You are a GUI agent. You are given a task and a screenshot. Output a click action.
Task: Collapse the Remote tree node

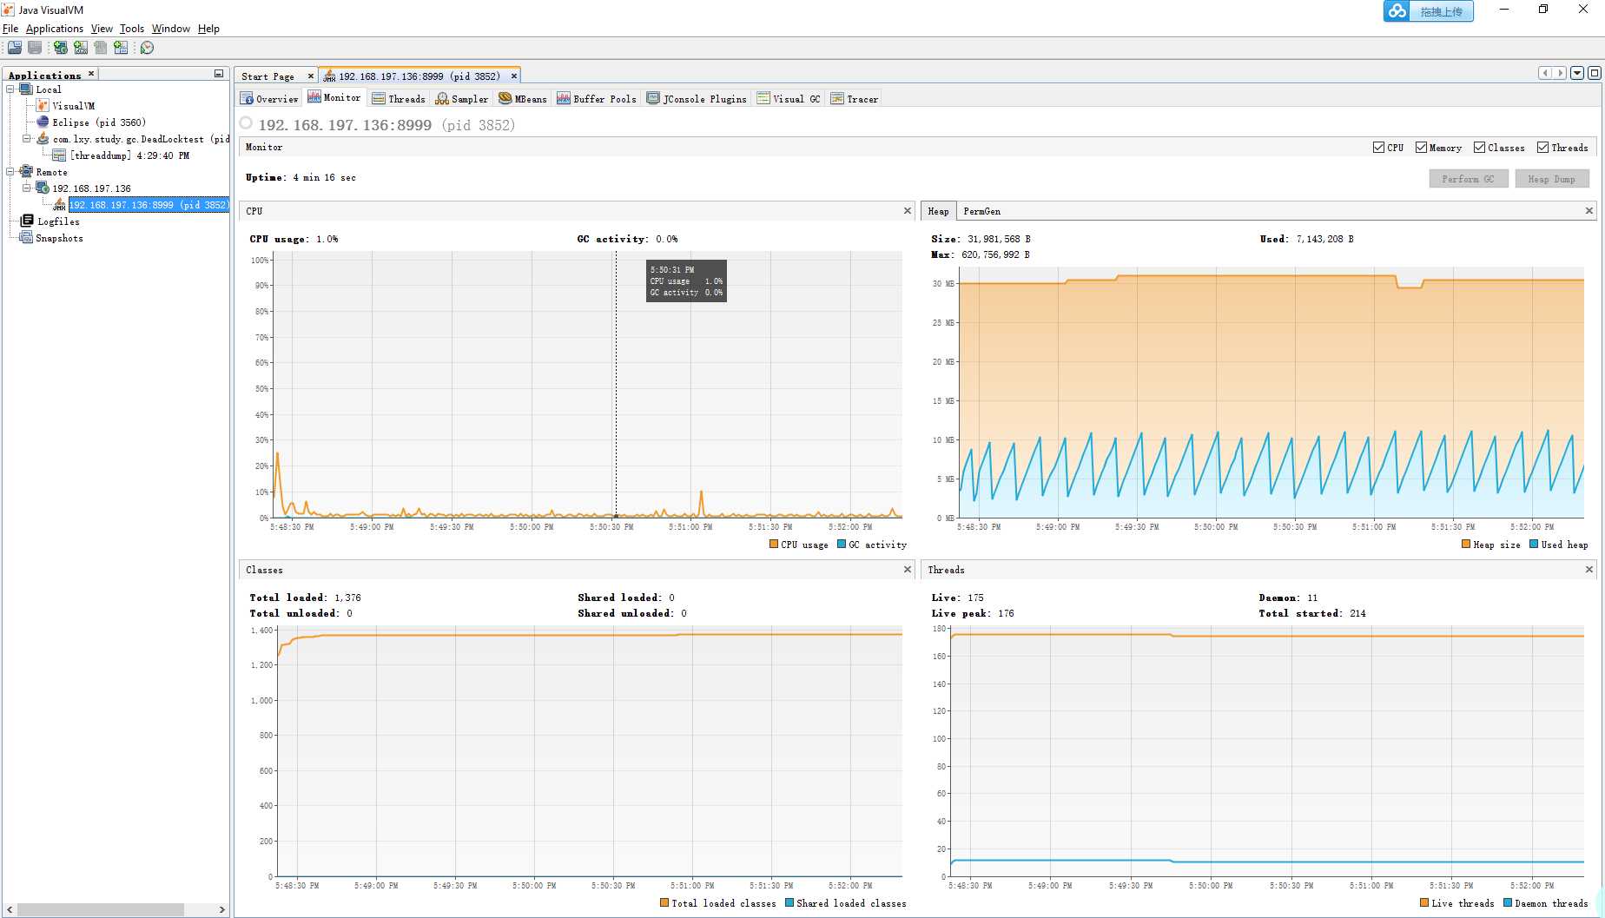(10, 172)
